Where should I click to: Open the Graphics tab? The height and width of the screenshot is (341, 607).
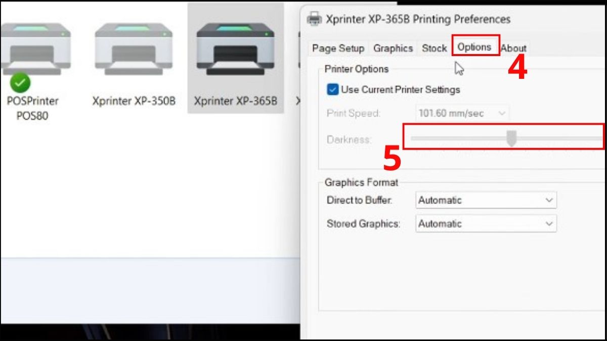[x=393, y=48]
